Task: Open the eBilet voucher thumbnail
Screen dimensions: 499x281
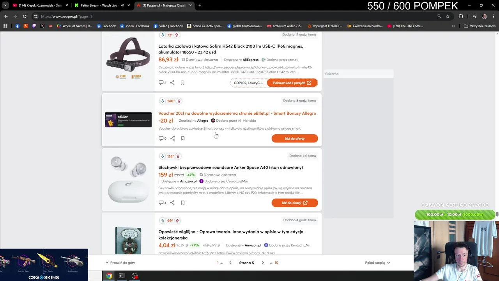Action: coord(128,120)
